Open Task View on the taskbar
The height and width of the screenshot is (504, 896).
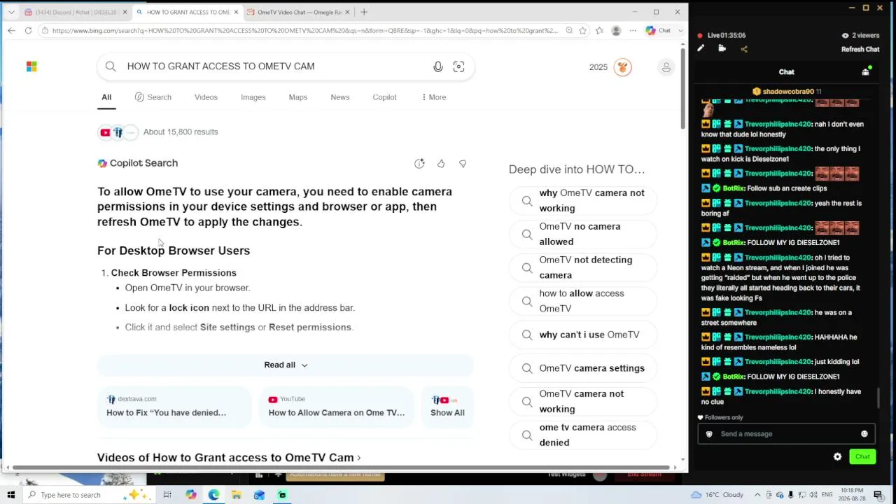167,495
